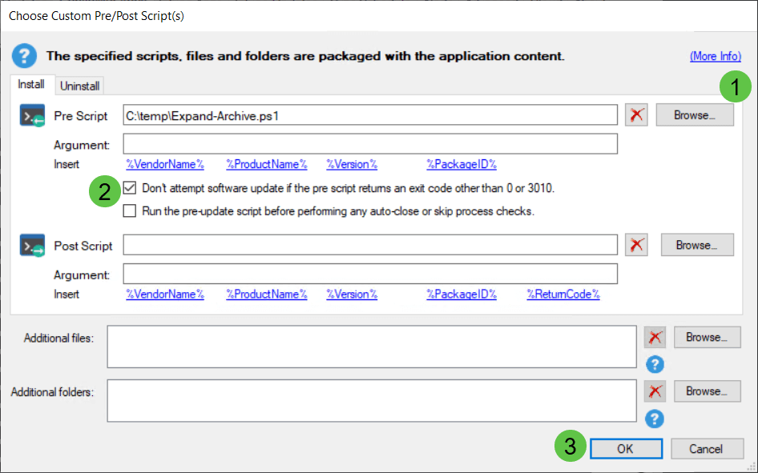
Task: Open help icon beside Additional folders
Action: point(655,419)
